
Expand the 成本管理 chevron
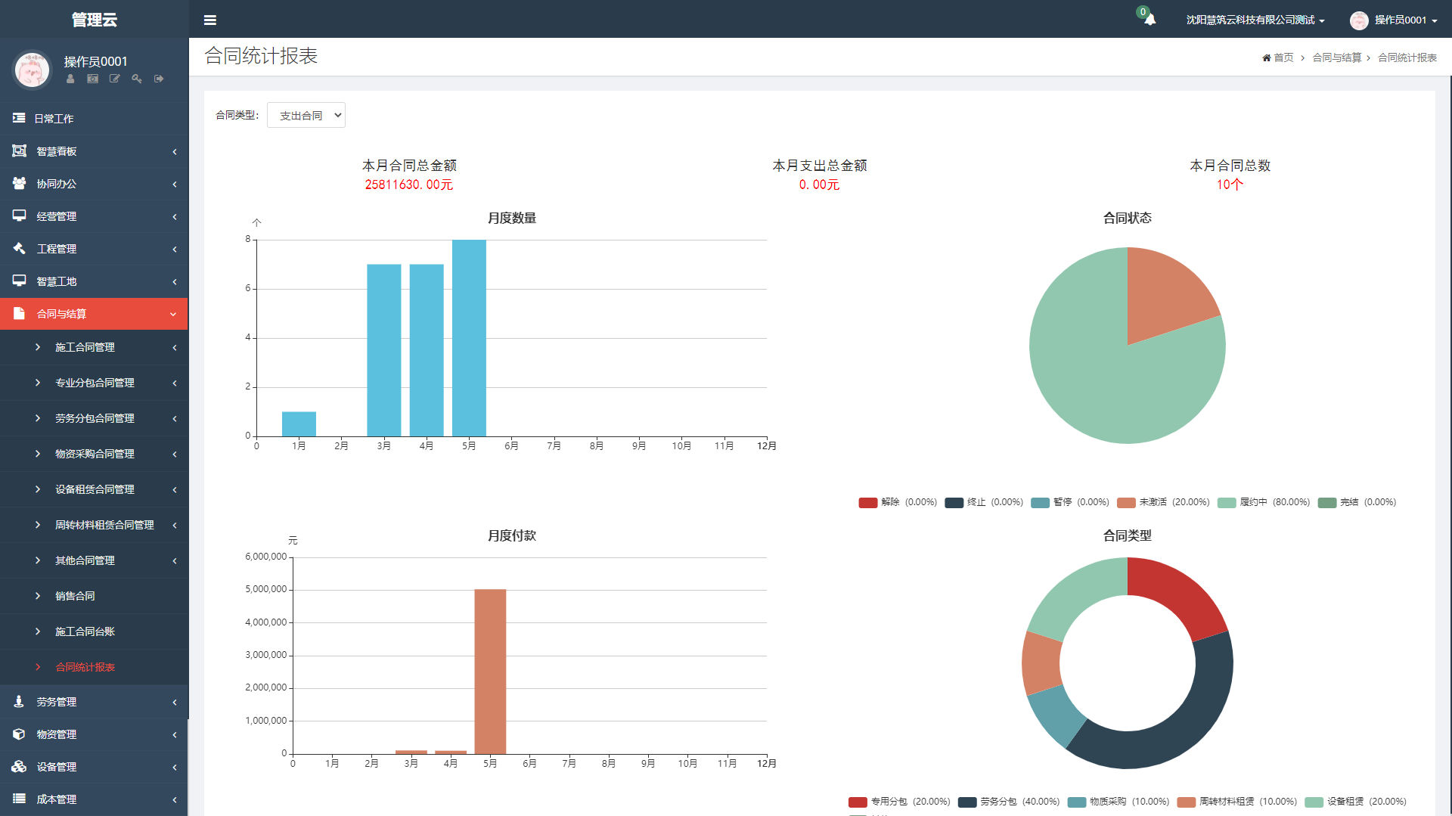(175, 800)
